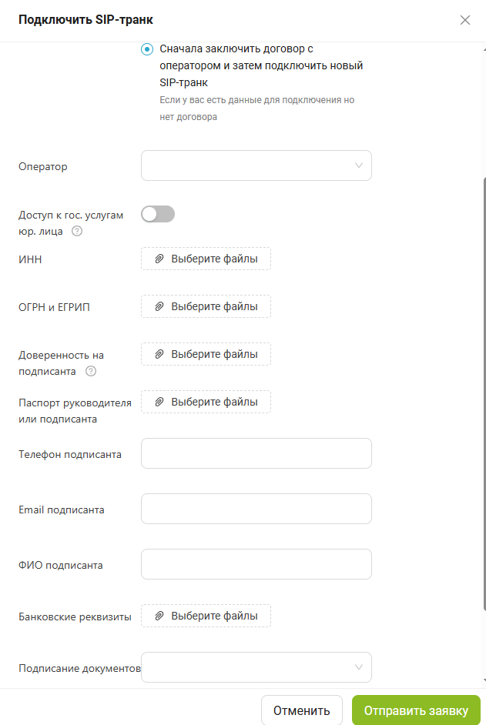Click Выберите файлы text for Банковские реквизиты
This screenshot has width=486, height=725.
click(214, 616)
